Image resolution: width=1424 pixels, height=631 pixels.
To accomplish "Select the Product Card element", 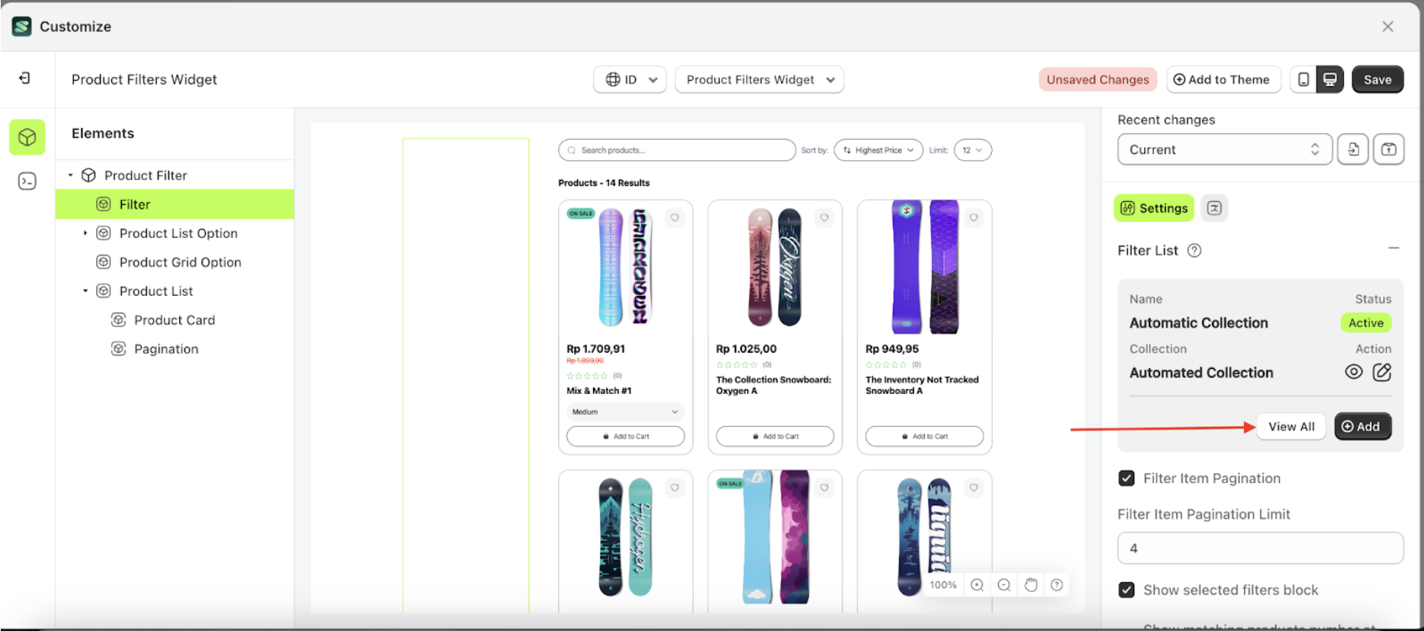I will click(175, 320).
